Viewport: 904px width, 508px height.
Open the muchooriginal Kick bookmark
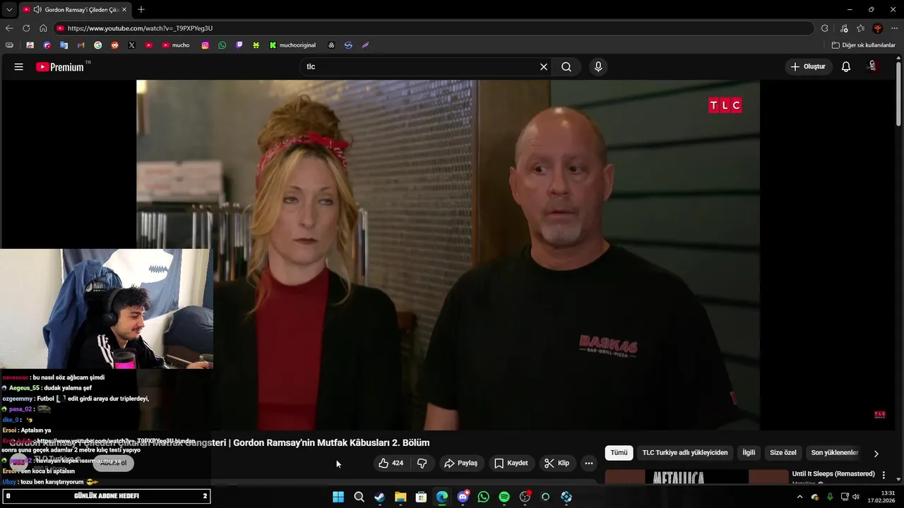292,45
